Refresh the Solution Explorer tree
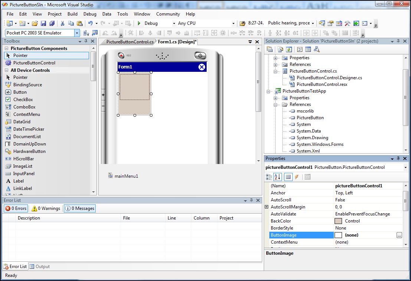The height and width of the screenshot is (281, 411). tap(289, 50)
